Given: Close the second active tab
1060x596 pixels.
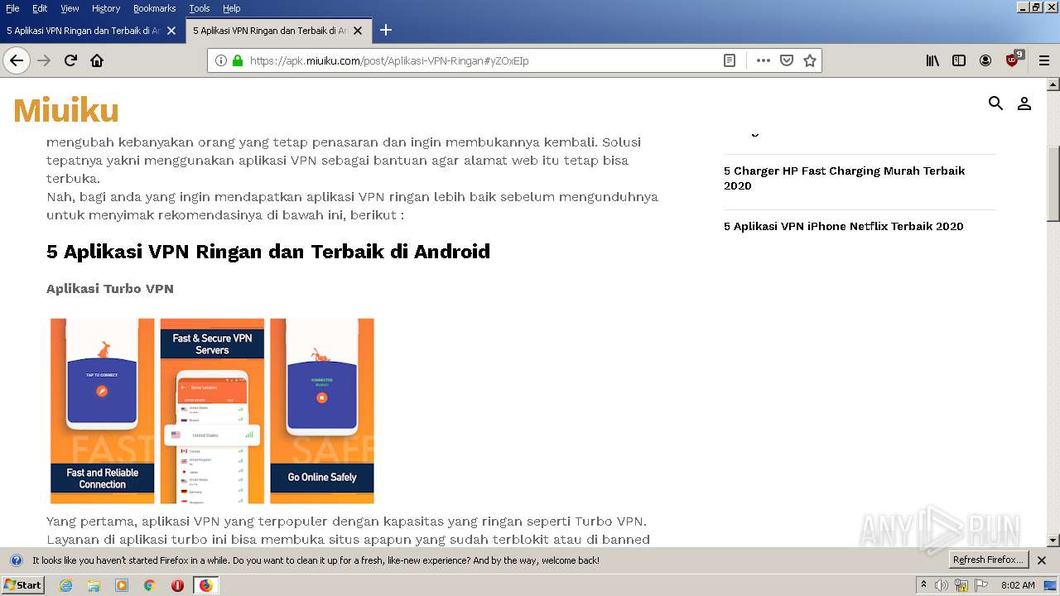Looking at the screenshot, I should [358, 31].
